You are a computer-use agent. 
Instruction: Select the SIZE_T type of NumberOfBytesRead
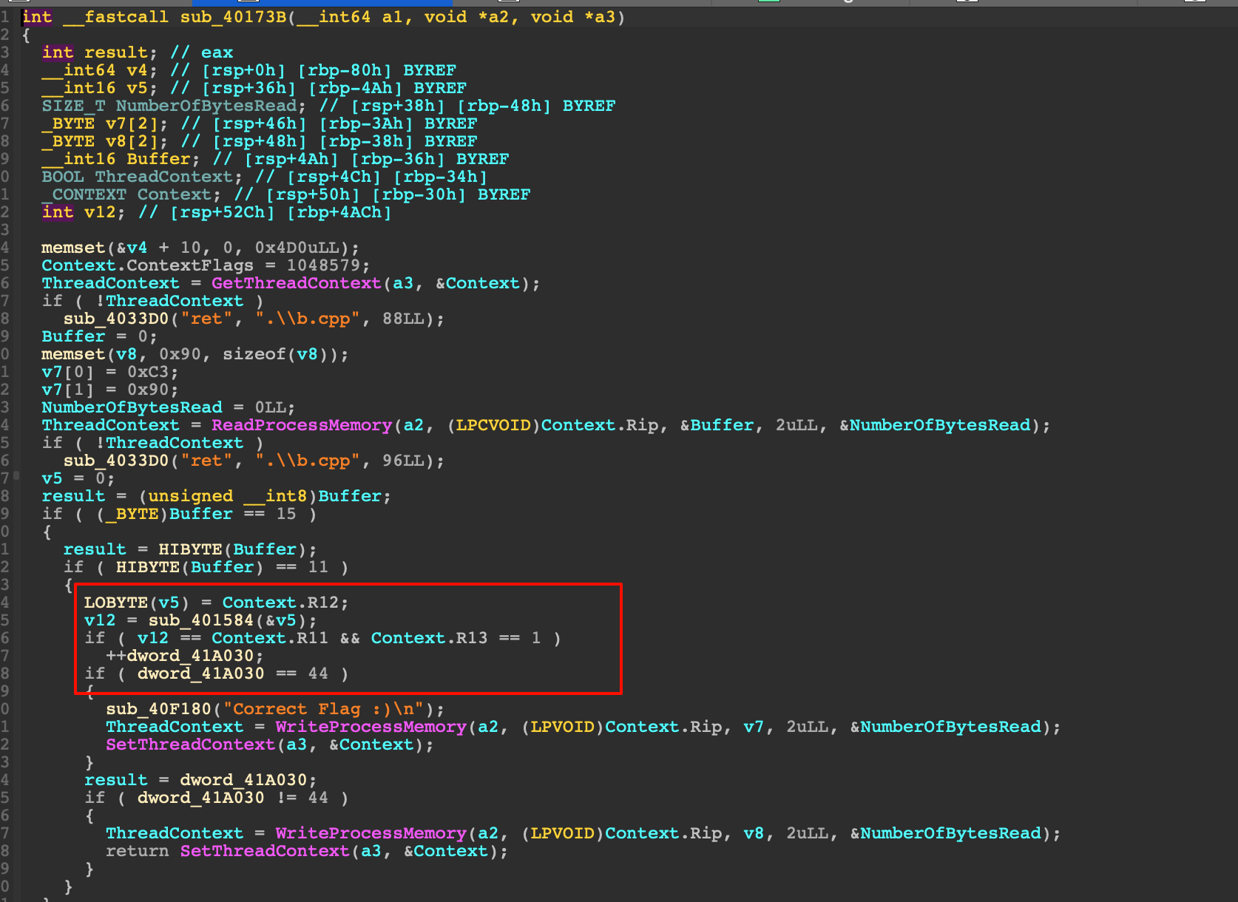(x=73, y=106)
